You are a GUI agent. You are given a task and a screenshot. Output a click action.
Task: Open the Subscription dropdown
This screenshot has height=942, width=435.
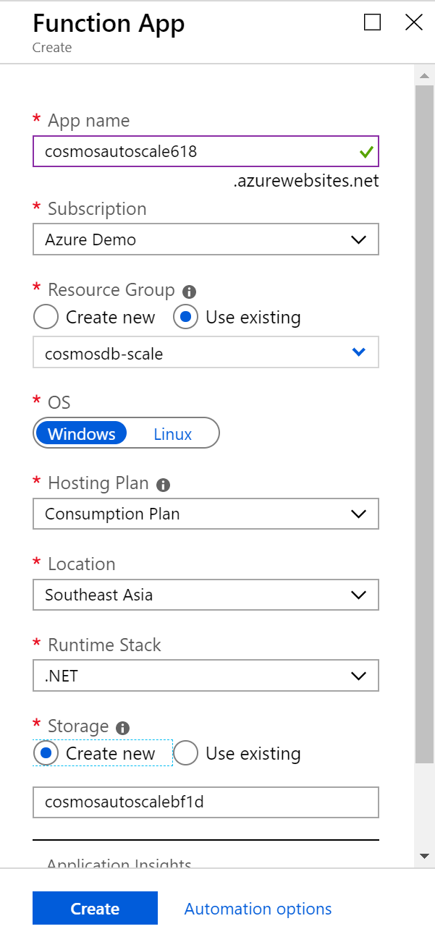tap(206, 239)
